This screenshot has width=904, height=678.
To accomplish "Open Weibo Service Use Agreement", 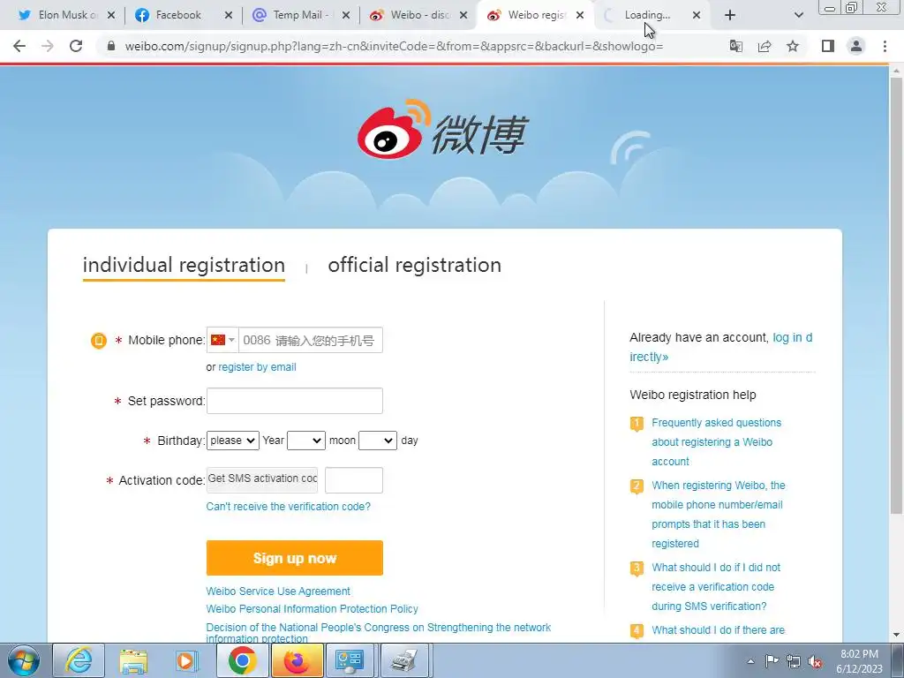I will click(x=278, y=591).
